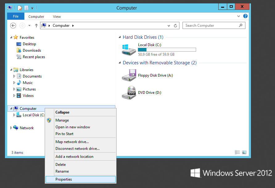
Task: Expand the Pictures library arrow
Action: (x=14, y=89)
